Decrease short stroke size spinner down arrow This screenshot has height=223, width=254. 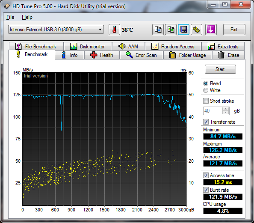click(x=226, y=113)
